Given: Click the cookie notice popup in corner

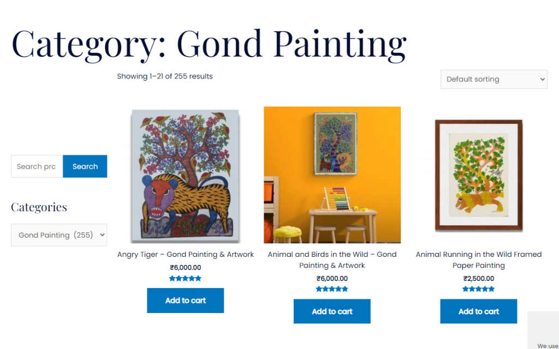Looking at the screenshot, I should (543, 330).
